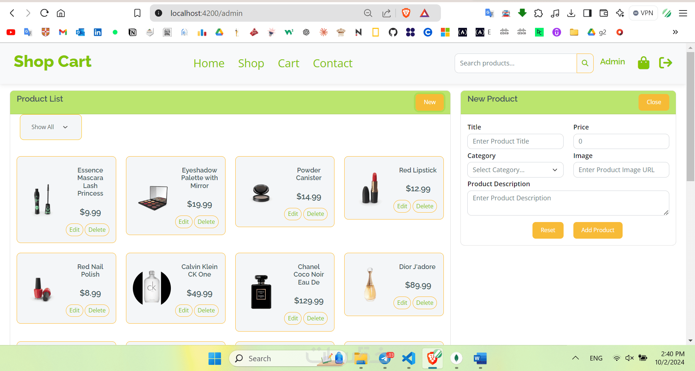Open the Google Drive bookmark
Screen dimensions: 695x371
[x=219, y=32]
